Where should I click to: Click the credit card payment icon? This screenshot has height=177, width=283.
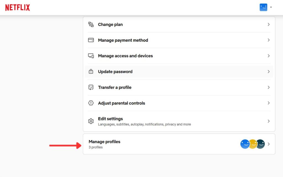[91, 40]
